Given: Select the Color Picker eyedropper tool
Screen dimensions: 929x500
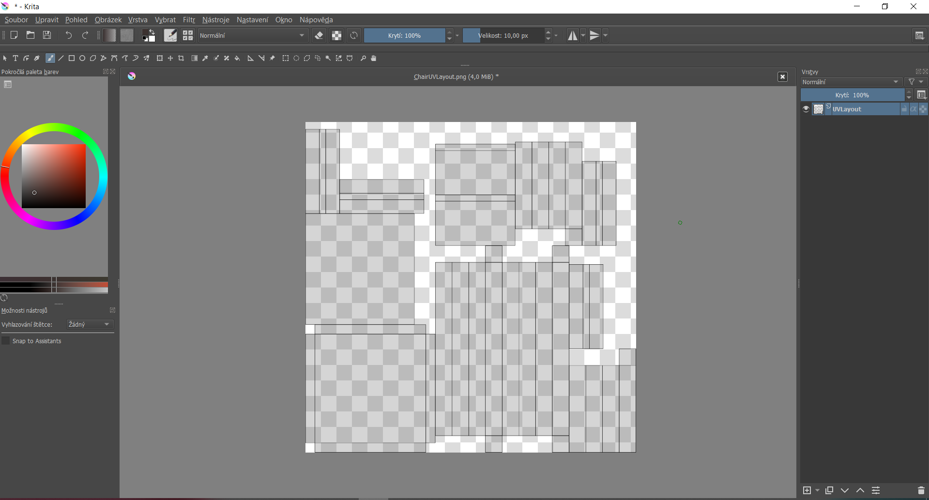Looking at the screenshot, I should click(x=205, y=58).
